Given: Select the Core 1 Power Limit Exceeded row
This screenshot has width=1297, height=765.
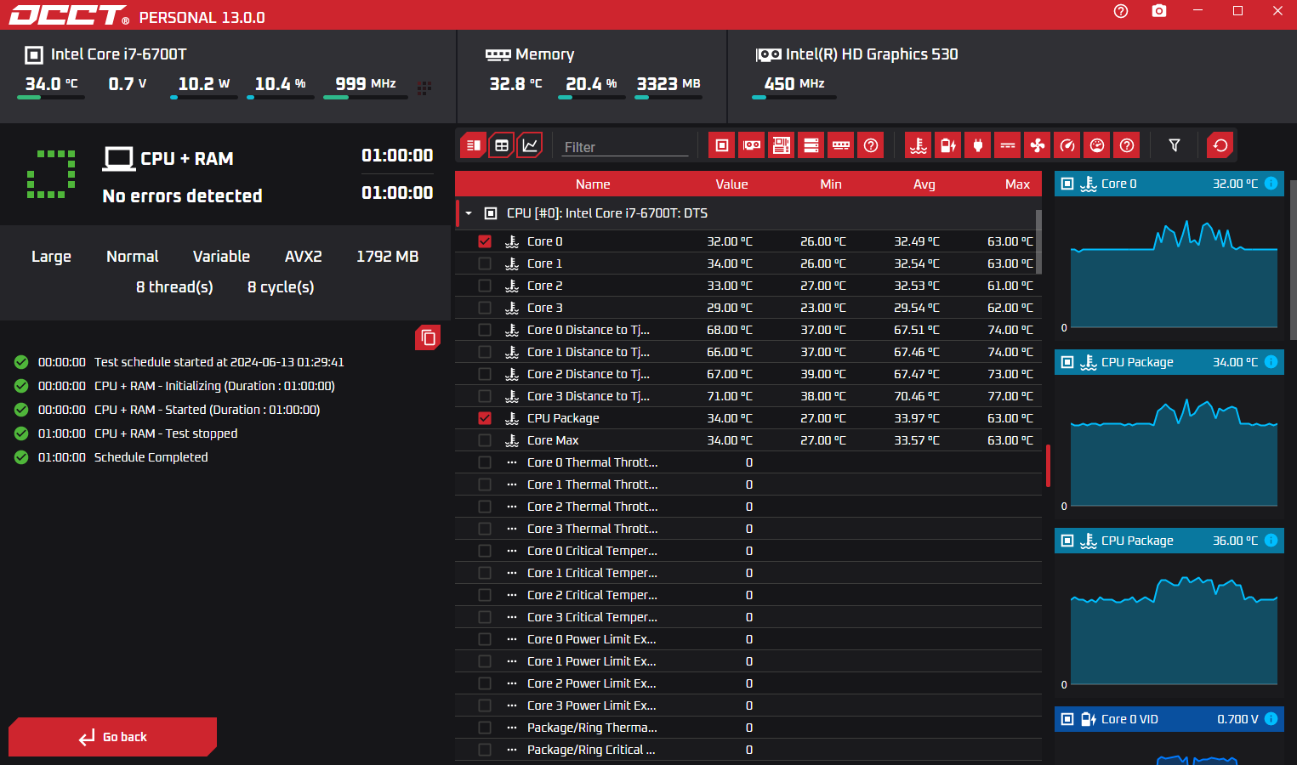Looking at the screenshot, I should 748,661.
